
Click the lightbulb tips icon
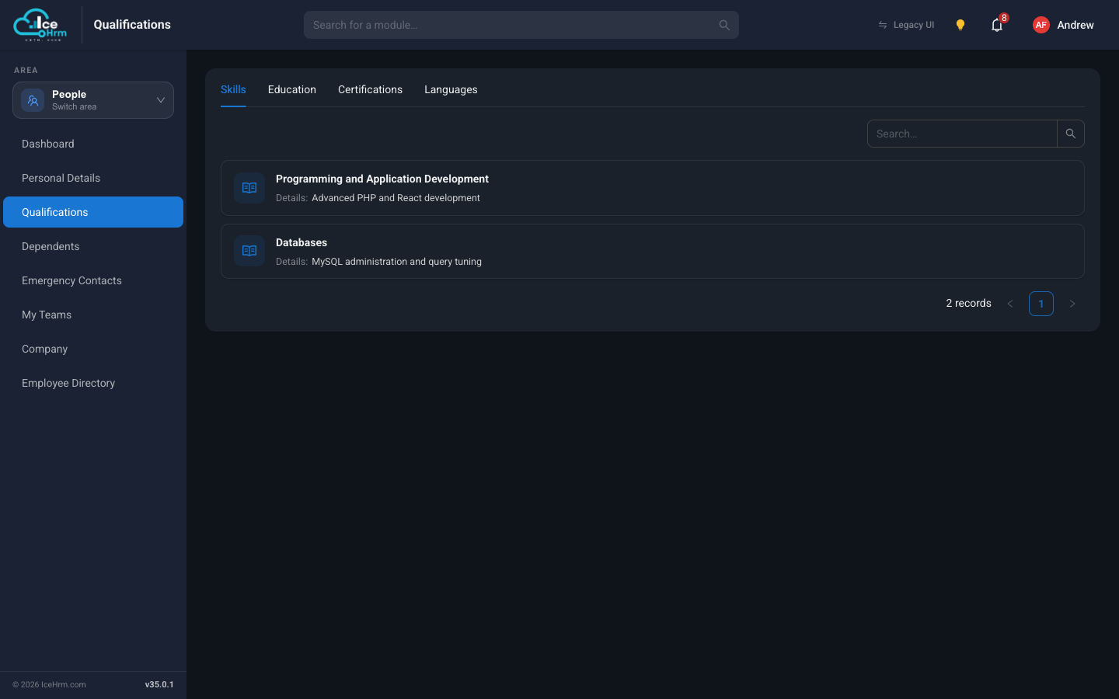click(960, 25)
